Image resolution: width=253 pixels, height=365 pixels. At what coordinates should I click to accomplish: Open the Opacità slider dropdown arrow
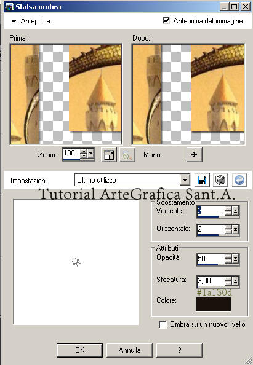(236, 258)
